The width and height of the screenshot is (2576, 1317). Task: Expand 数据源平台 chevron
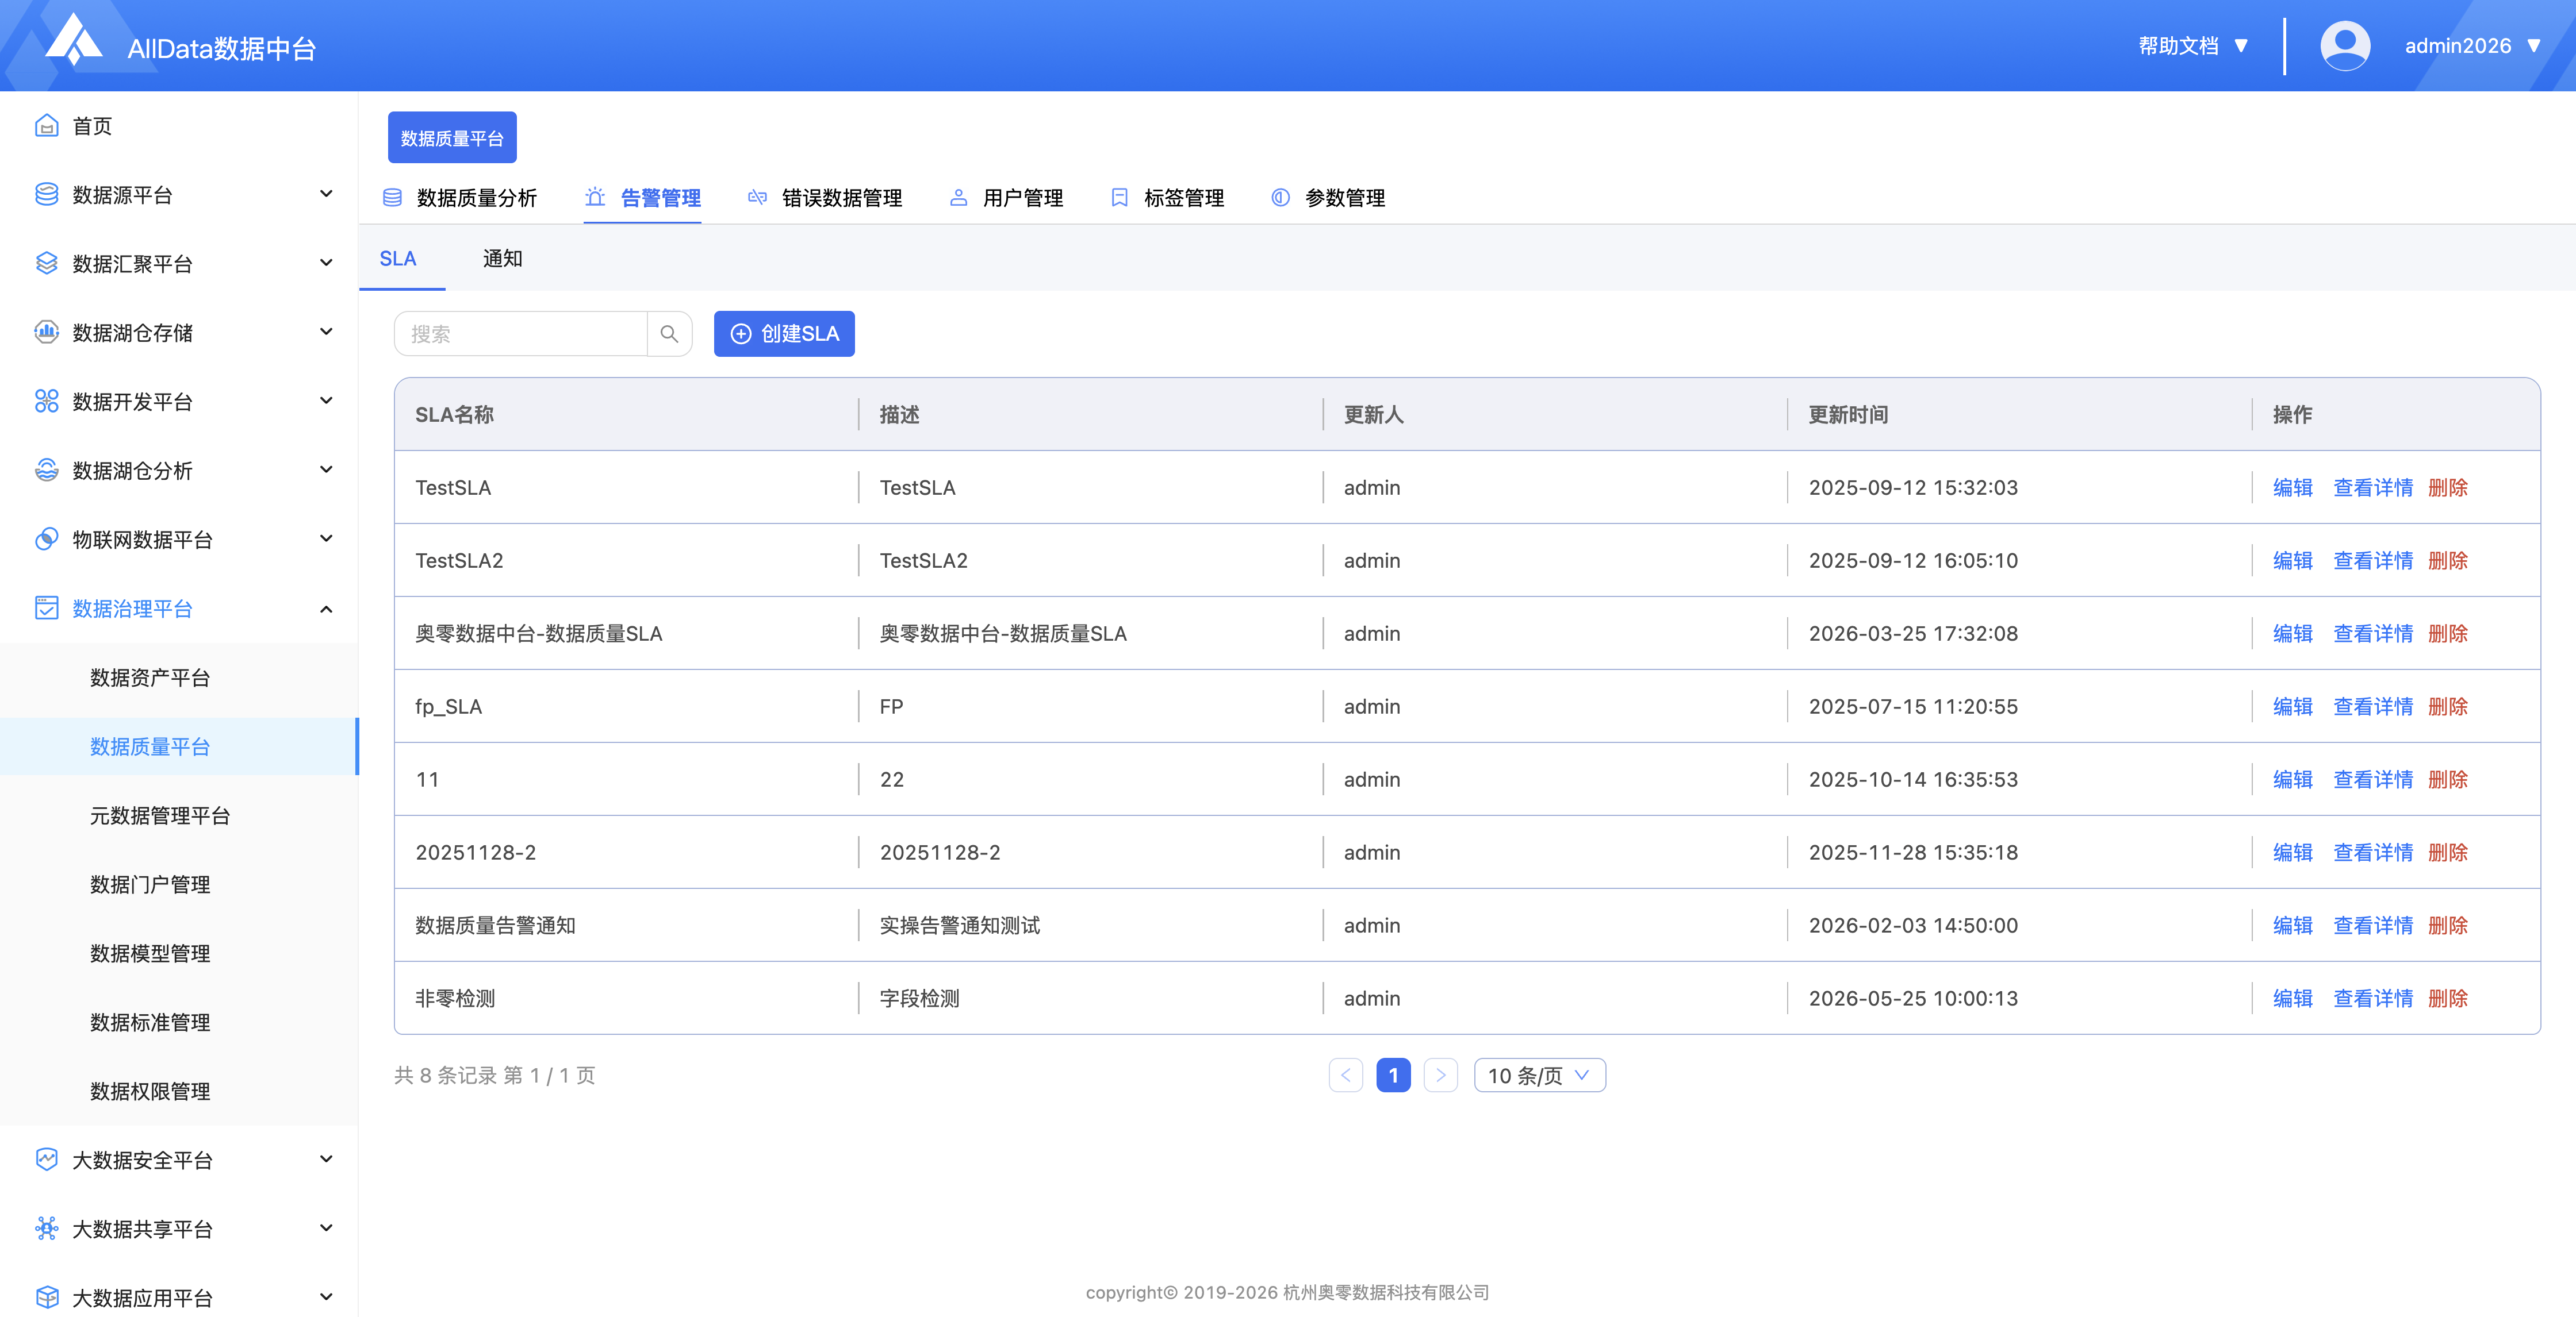coord(326,194)
